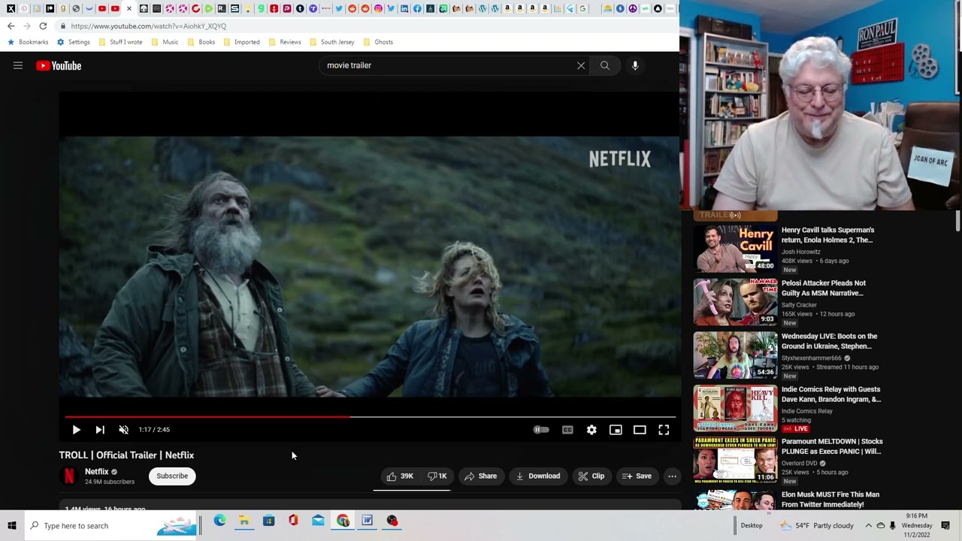Go to the YouTube home logo
Screen dimensions: 962x541
coord(58,65)
